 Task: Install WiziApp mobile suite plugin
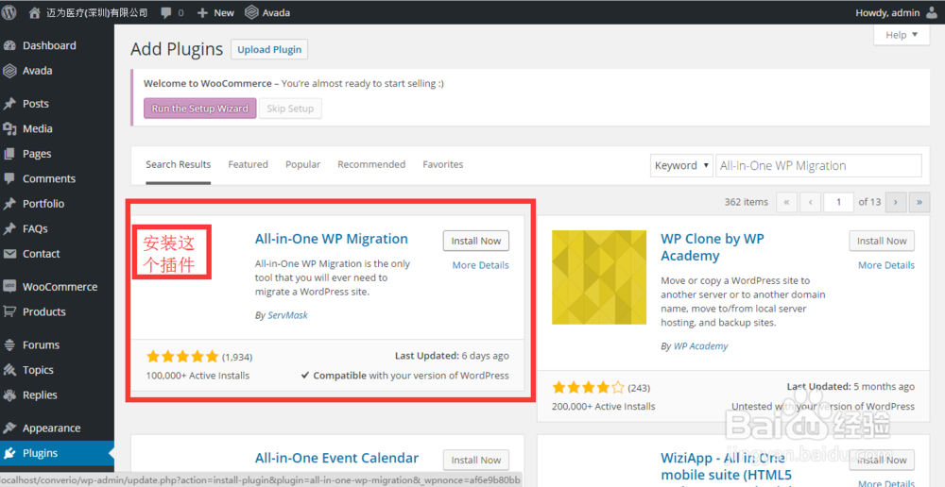point(882,460)
